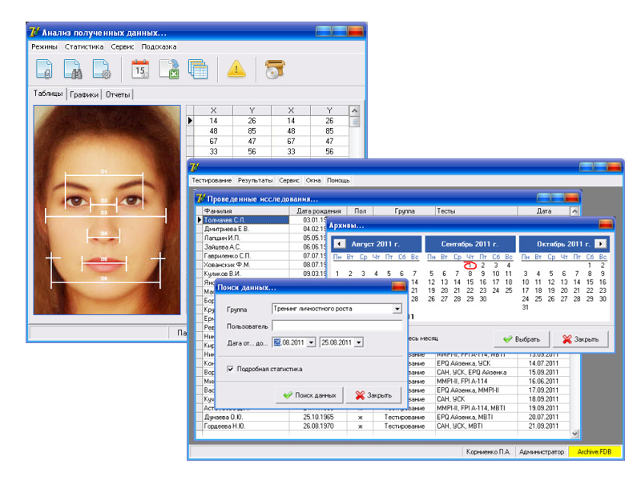Click the document with gear settings icon
The image size is (641, 480).
click(x=101, y=70)
